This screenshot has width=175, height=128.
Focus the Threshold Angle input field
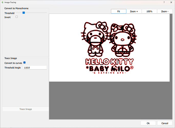(x=35, y=68)
